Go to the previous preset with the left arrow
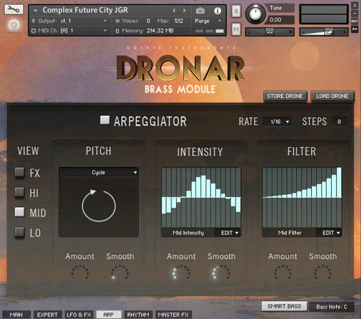361x319 pixels. coord(174,11)
